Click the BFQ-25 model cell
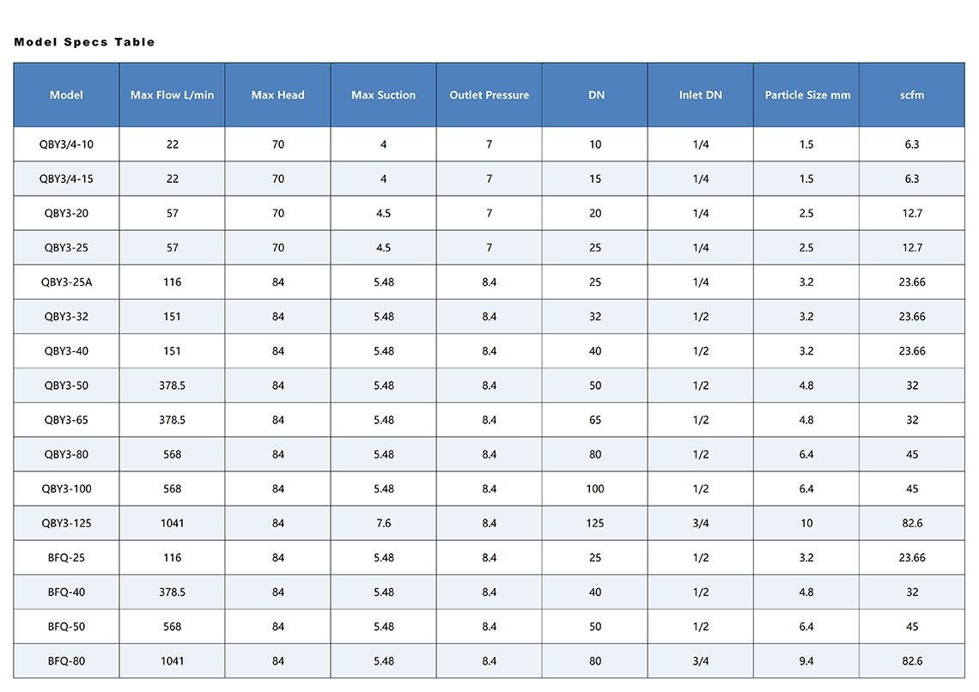979x692 pixels. pos(66,557)
